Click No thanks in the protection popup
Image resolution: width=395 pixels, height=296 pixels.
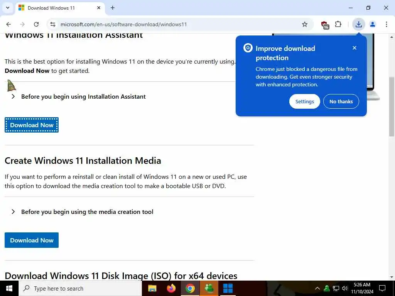pos(341,101)
